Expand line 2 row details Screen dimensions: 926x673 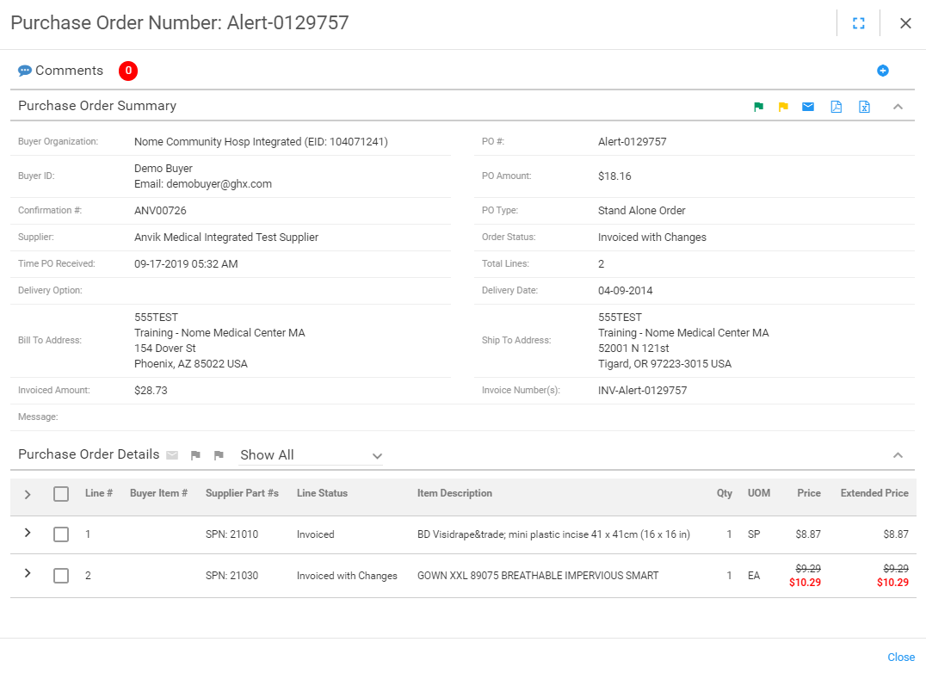click(x=28, y=573)
